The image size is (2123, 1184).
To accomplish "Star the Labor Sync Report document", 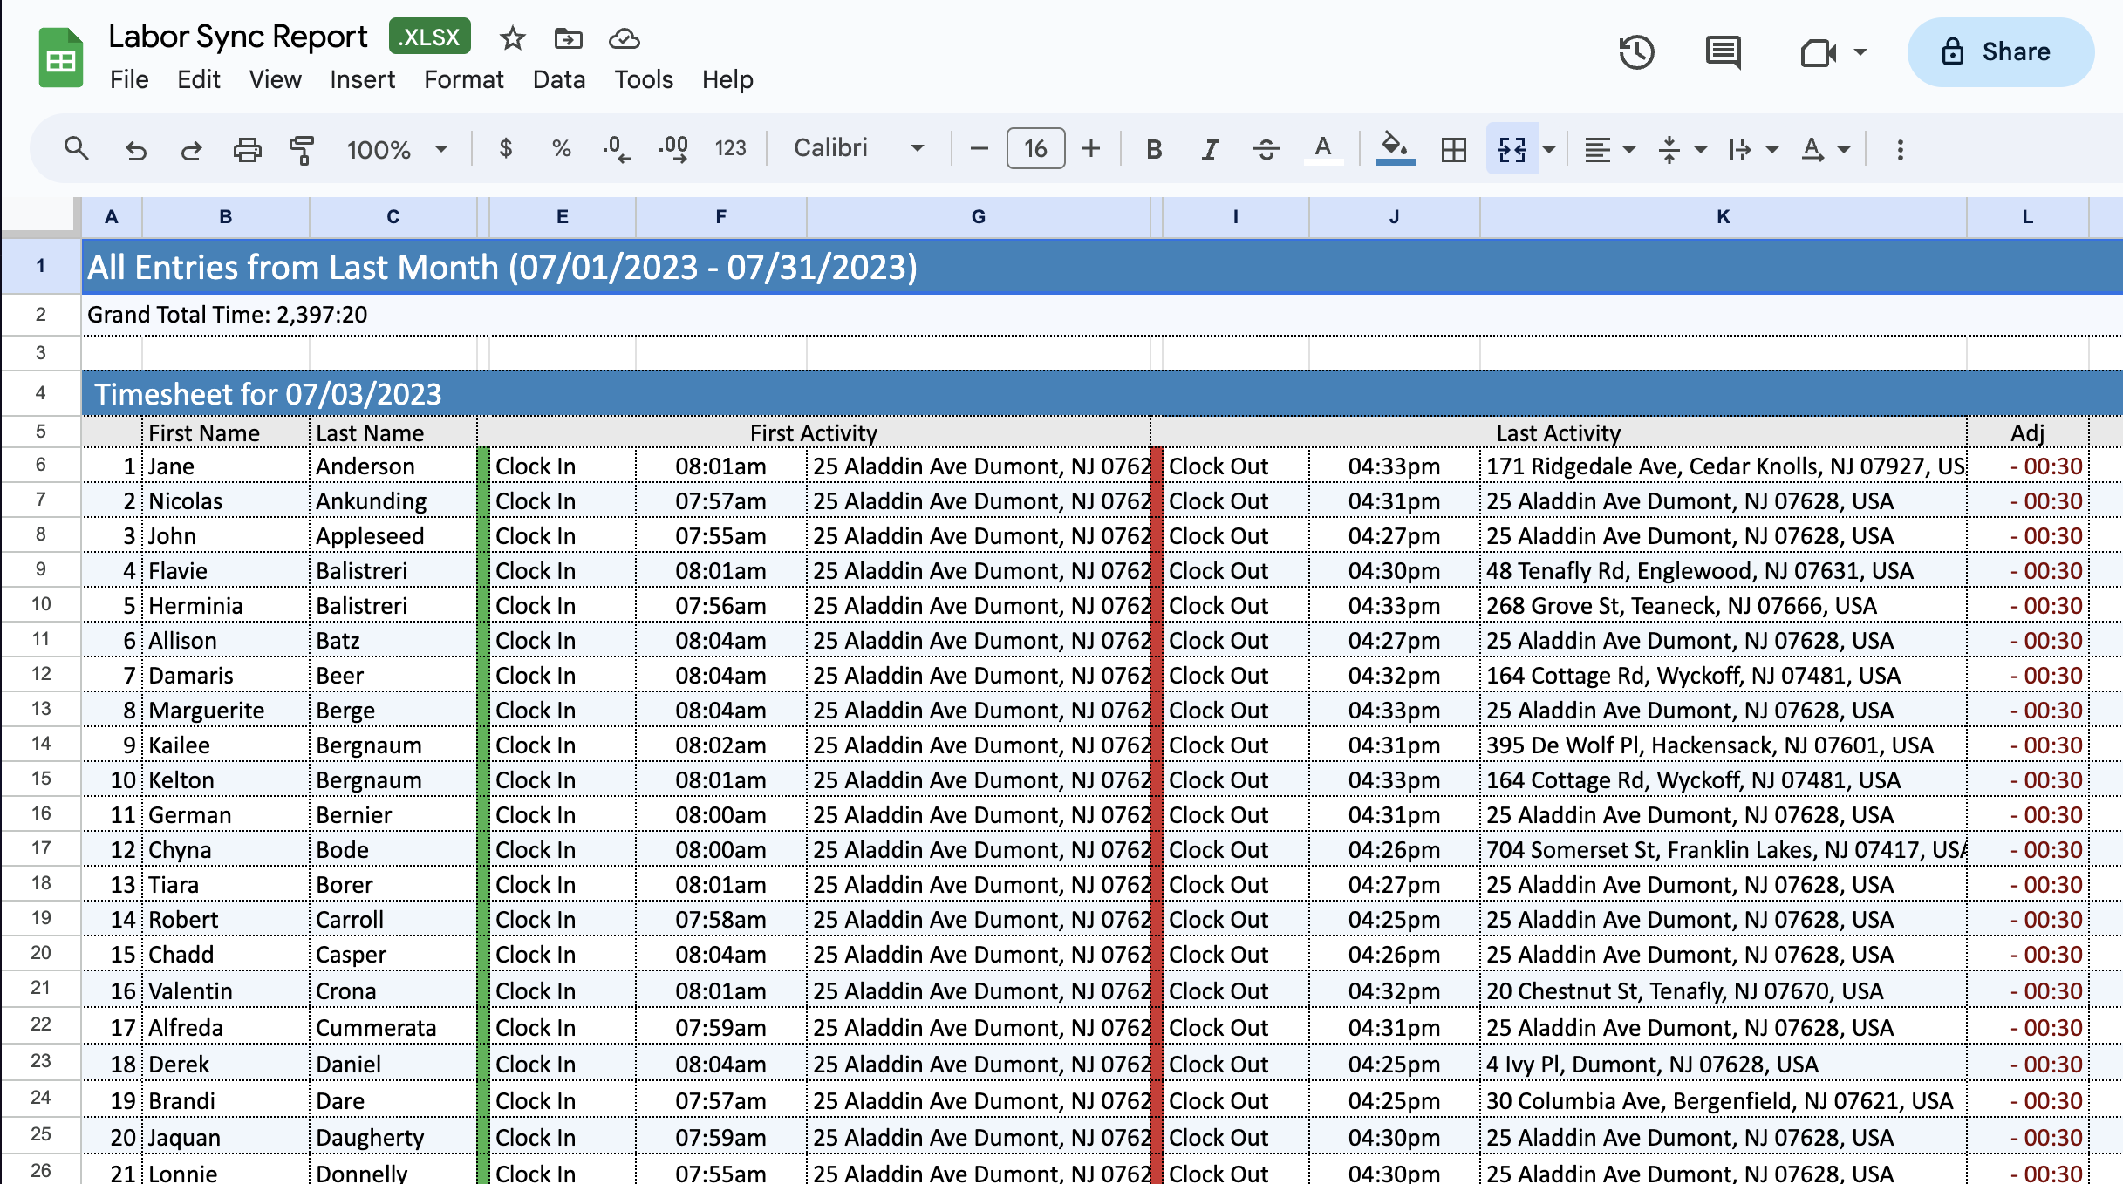I will [513, 38].
